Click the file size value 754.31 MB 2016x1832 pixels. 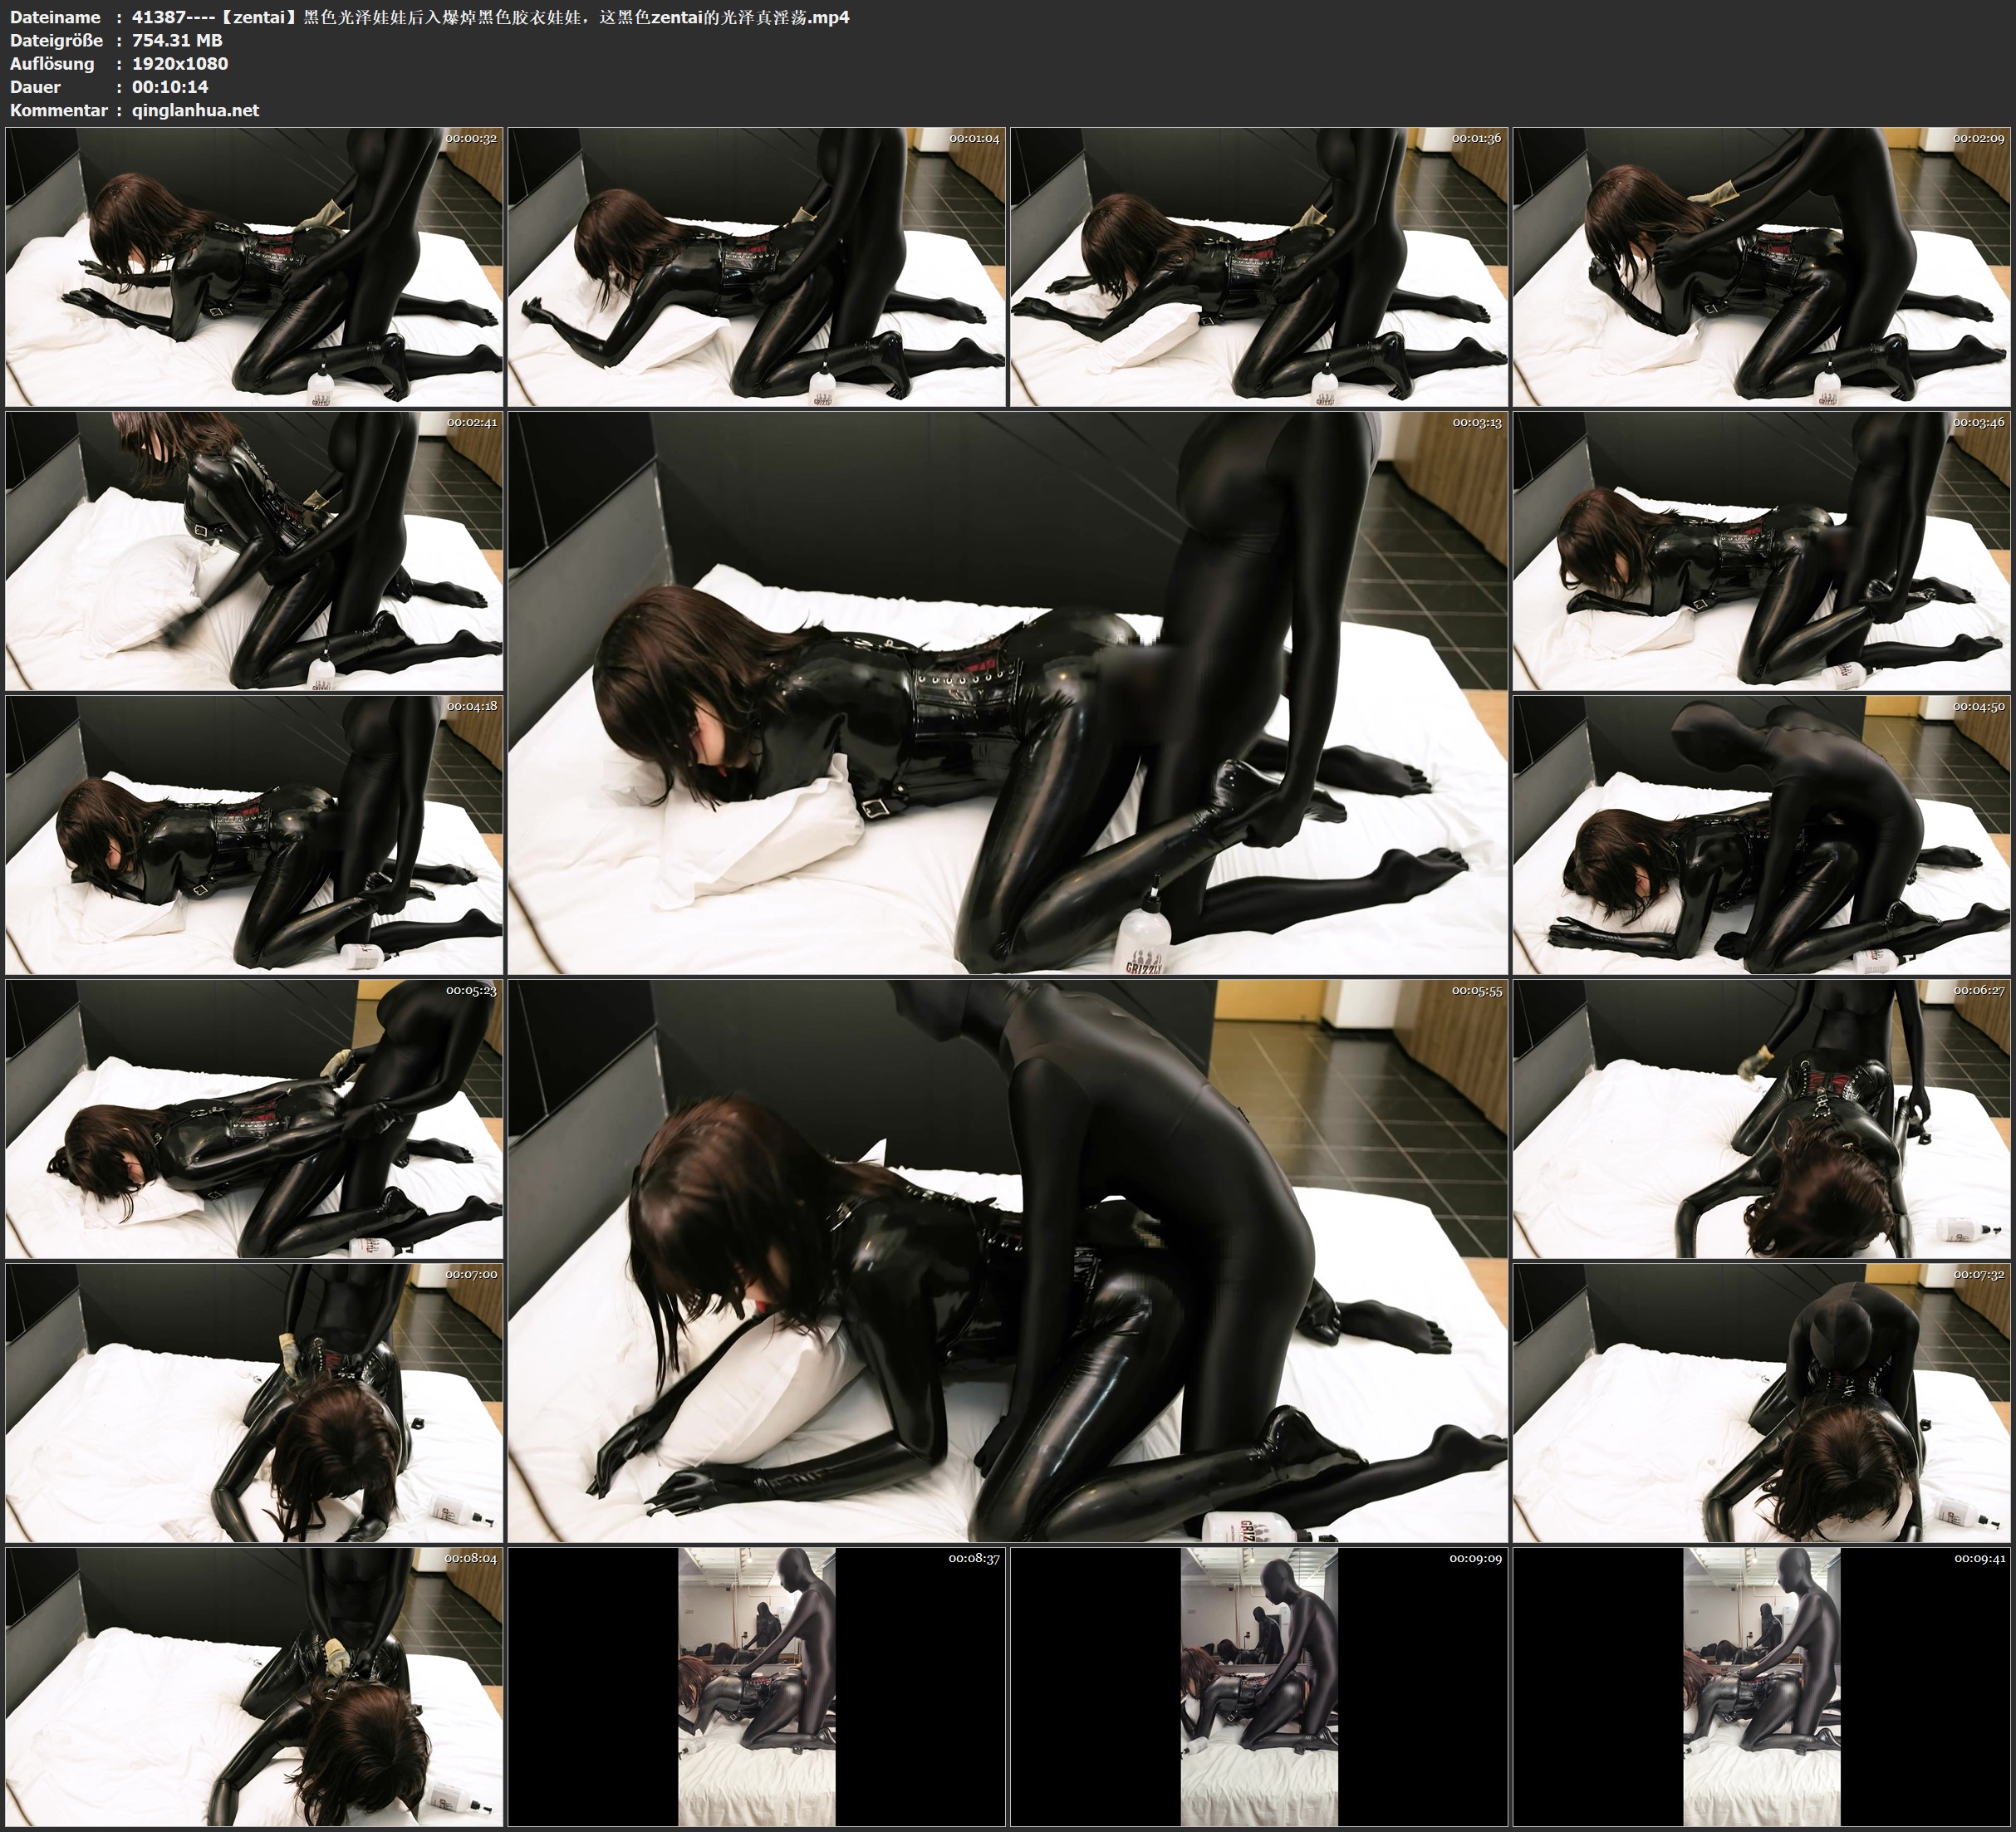point(177,40)
